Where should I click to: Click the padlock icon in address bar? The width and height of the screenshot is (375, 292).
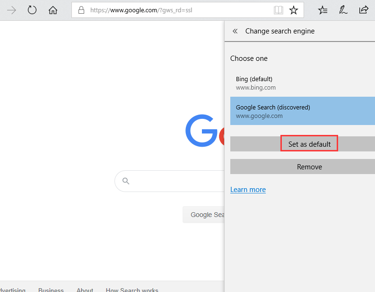[x=81, y=10]
